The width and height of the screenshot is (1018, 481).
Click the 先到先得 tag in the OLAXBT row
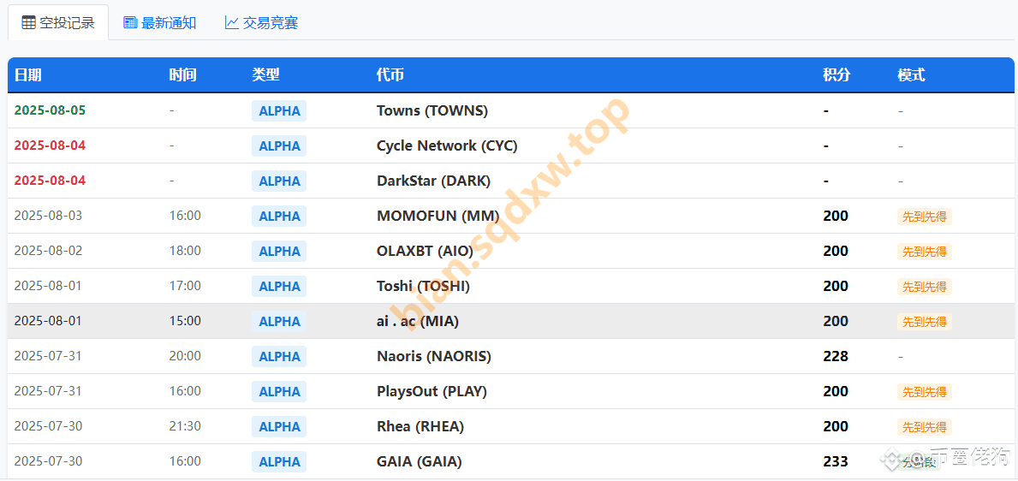coord(925,252)
